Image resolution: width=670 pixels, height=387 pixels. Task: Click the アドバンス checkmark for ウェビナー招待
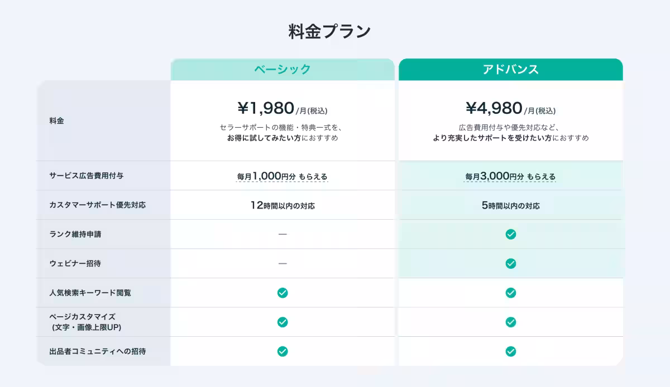coord(510,263)
